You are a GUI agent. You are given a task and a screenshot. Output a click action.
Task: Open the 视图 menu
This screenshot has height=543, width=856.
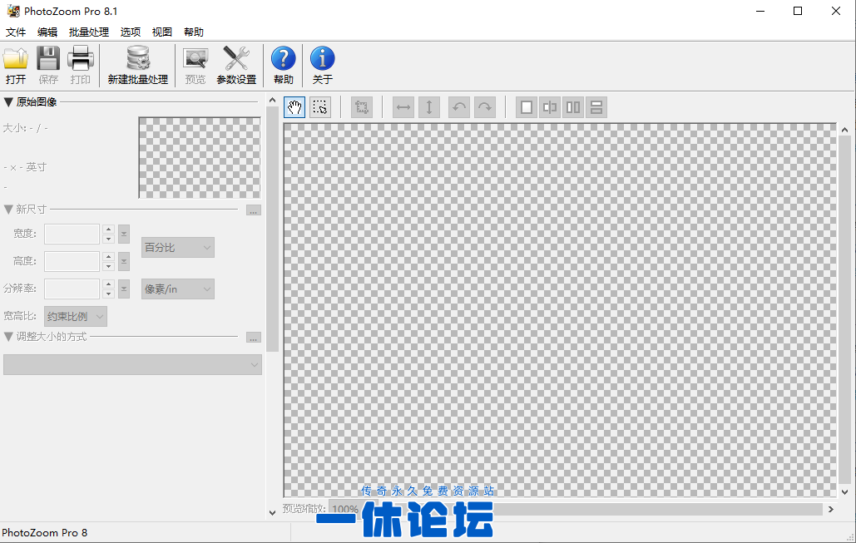[162, 32]
